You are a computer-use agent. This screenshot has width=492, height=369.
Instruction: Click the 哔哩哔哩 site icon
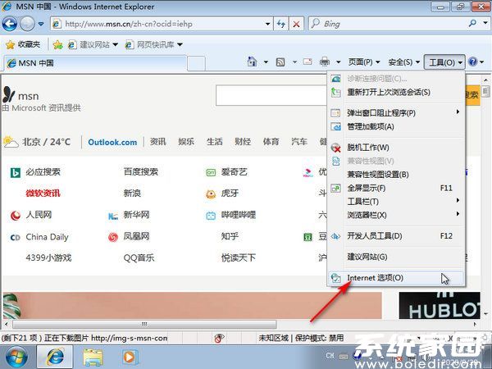(x=211, y=216)
